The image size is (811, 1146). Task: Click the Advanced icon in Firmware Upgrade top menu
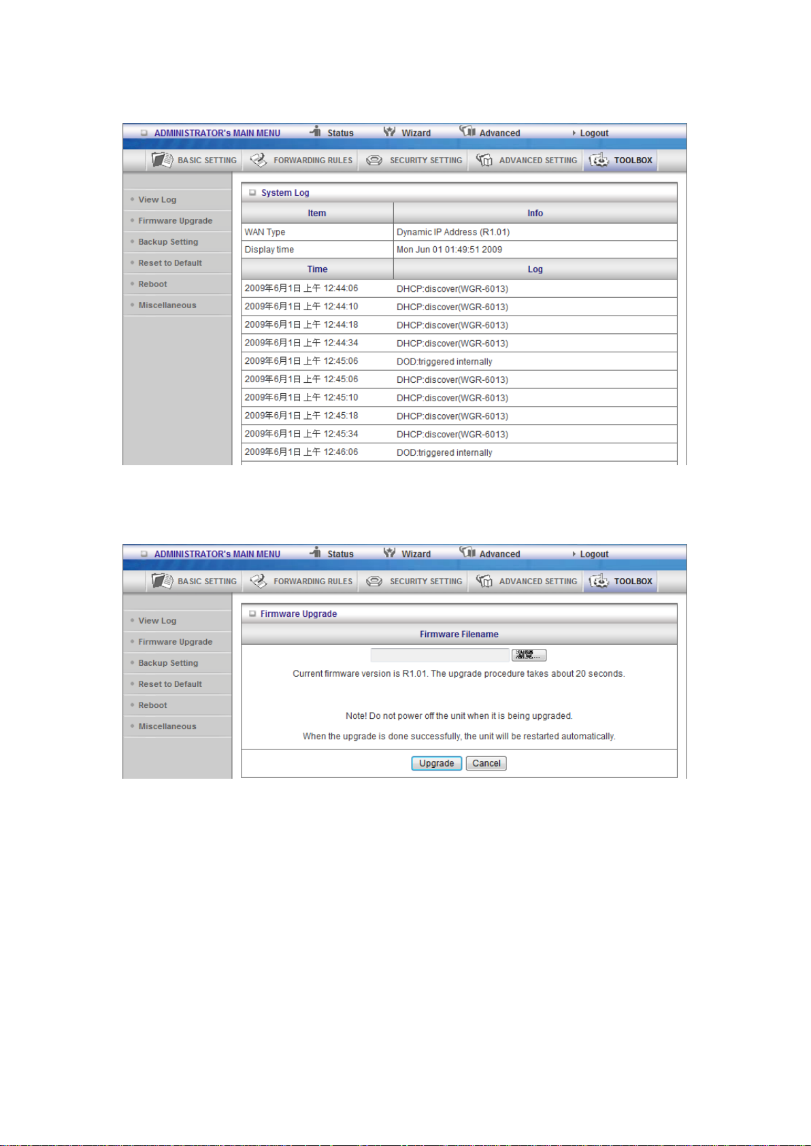[467, 552]
